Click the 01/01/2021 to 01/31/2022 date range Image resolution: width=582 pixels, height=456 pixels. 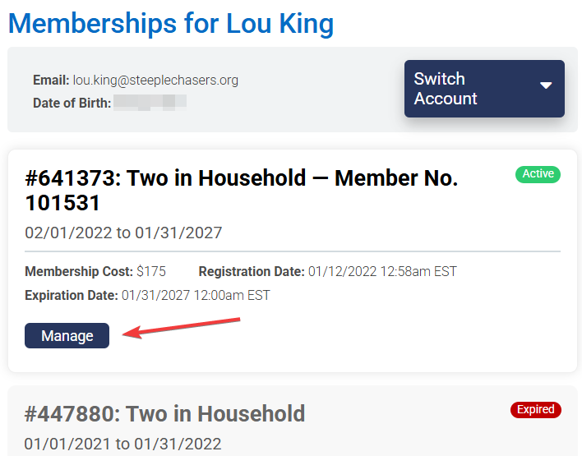click(x=122, y=444)
